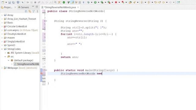Toggle Link with Editor
Screen dimensions: 196x110
point(30,12)
